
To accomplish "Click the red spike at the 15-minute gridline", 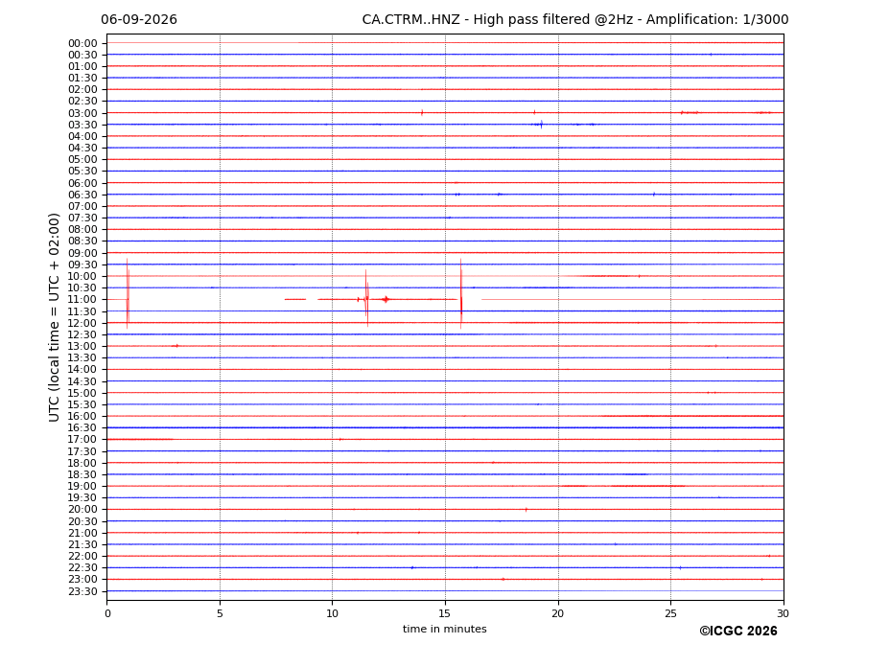I will click(461, 293).
